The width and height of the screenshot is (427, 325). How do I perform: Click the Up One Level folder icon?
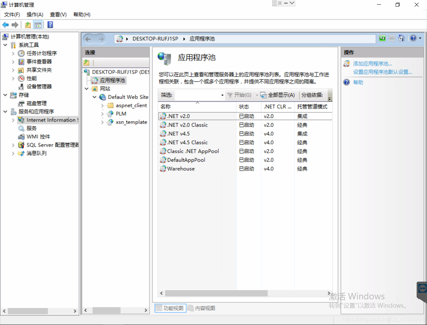(28, 25)
